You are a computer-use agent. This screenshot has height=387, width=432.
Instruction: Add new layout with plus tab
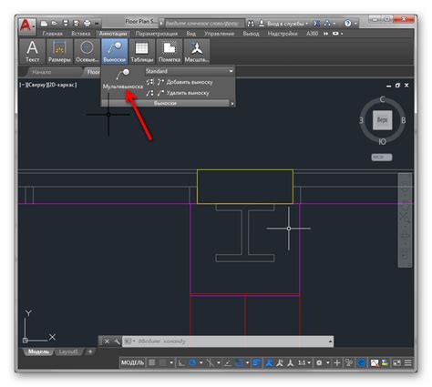pyautogui.click(x=90, y=351)
